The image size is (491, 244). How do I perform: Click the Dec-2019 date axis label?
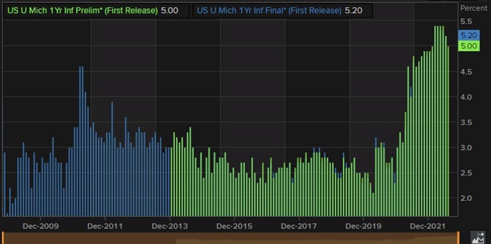coord(363,226)
